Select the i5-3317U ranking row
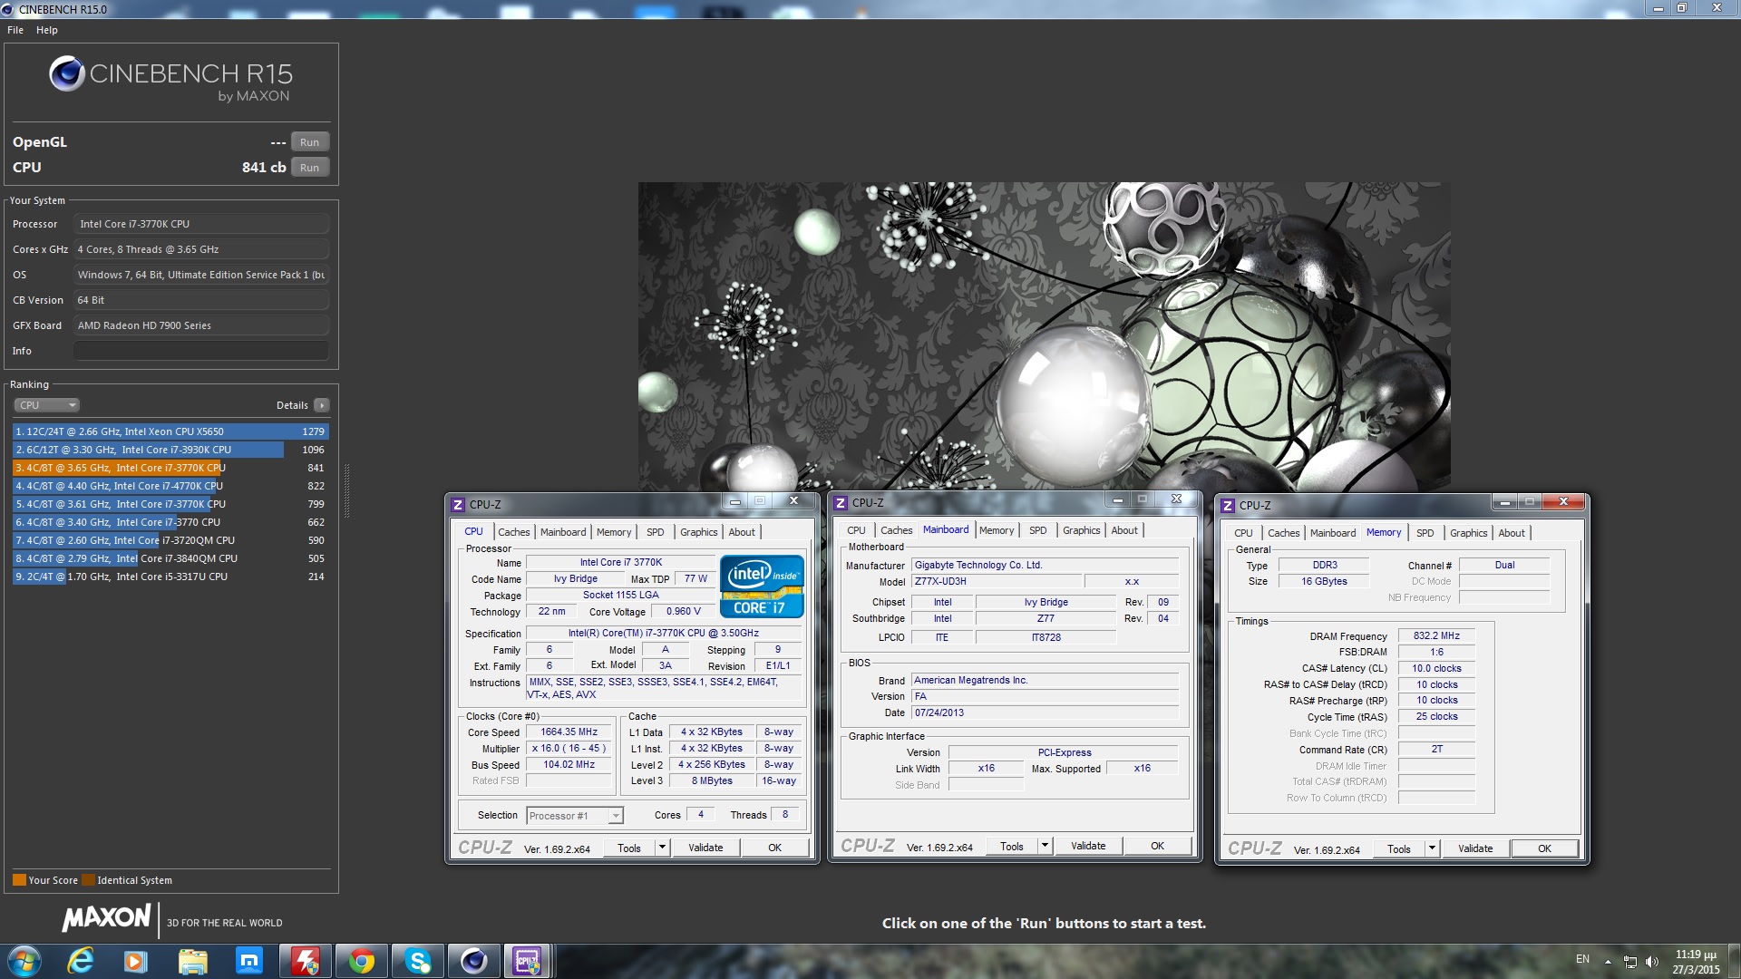This screenshot has height=979, width=1741. click(x=170, y=577)
